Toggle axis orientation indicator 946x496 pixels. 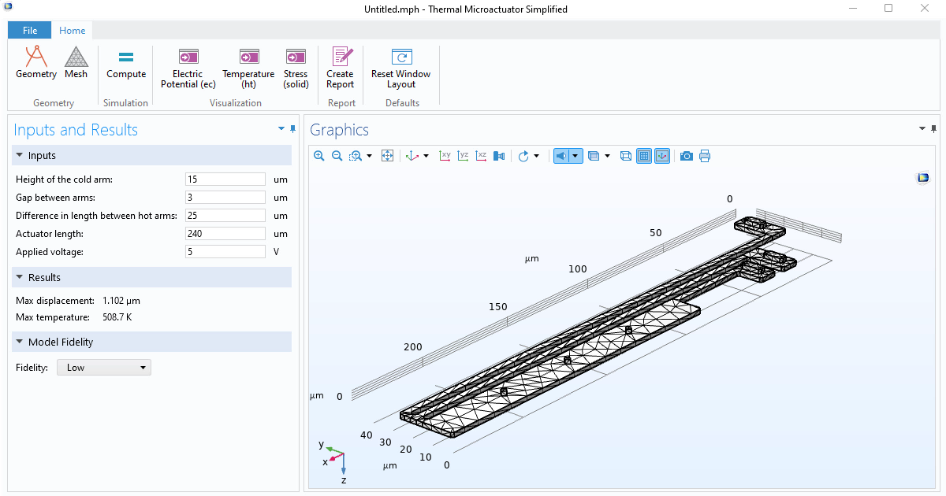click(x=662, y=156)
